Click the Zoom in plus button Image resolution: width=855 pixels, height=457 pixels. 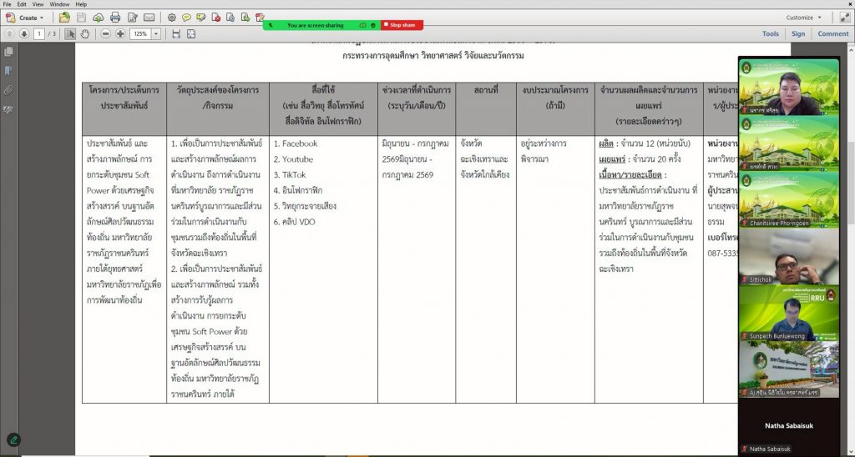[x=121, y=33]
